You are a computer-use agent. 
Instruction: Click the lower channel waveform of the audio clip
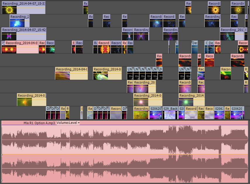[117, 169]
